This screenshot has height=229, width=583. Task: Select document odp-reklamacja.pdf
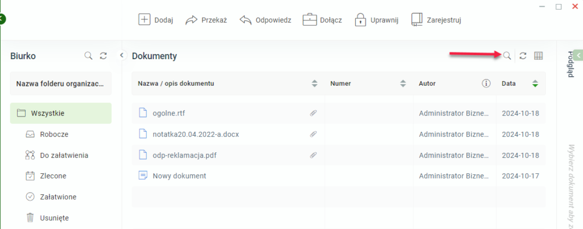pos(185,155)
